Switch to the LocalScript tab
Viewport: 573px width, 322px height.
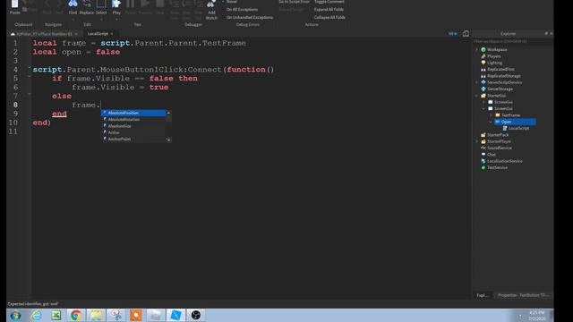pyautogui.click(x=98, y=34)
